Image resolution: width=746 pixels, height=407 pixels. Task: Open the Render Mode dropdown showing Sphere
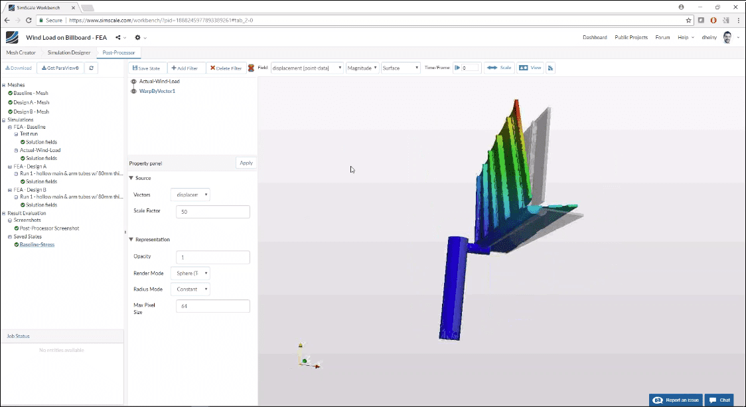coord(190,273)
